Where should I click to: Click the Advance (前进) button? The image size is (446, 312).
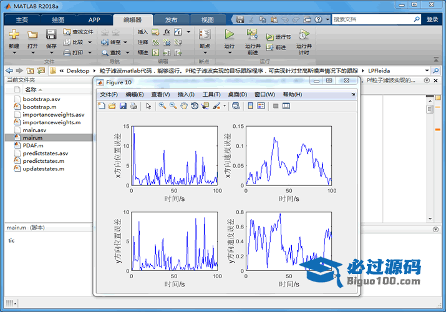(276, 47)
